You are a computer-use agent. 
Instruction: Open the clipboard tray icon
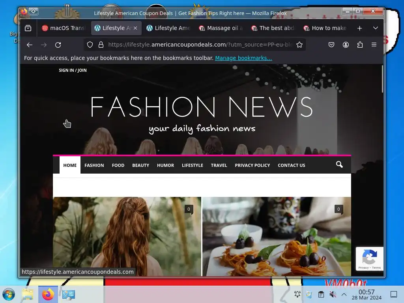(321, 294)
